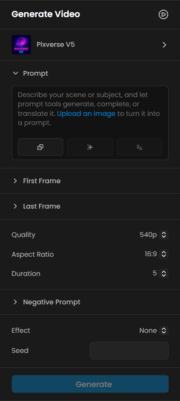Open the Duration dropdown arrows
Viewport: 180px width, 401px height.
[164, 273]
